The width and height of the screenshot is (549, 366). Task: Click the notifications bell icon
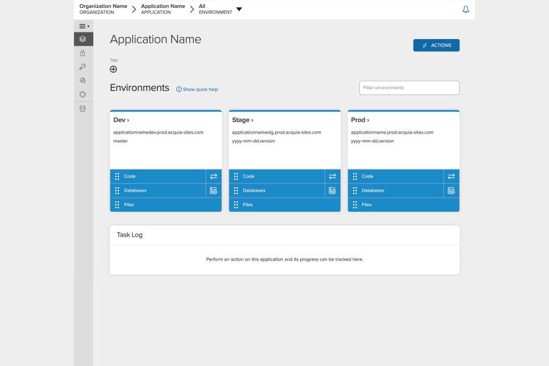click(466, 9)
